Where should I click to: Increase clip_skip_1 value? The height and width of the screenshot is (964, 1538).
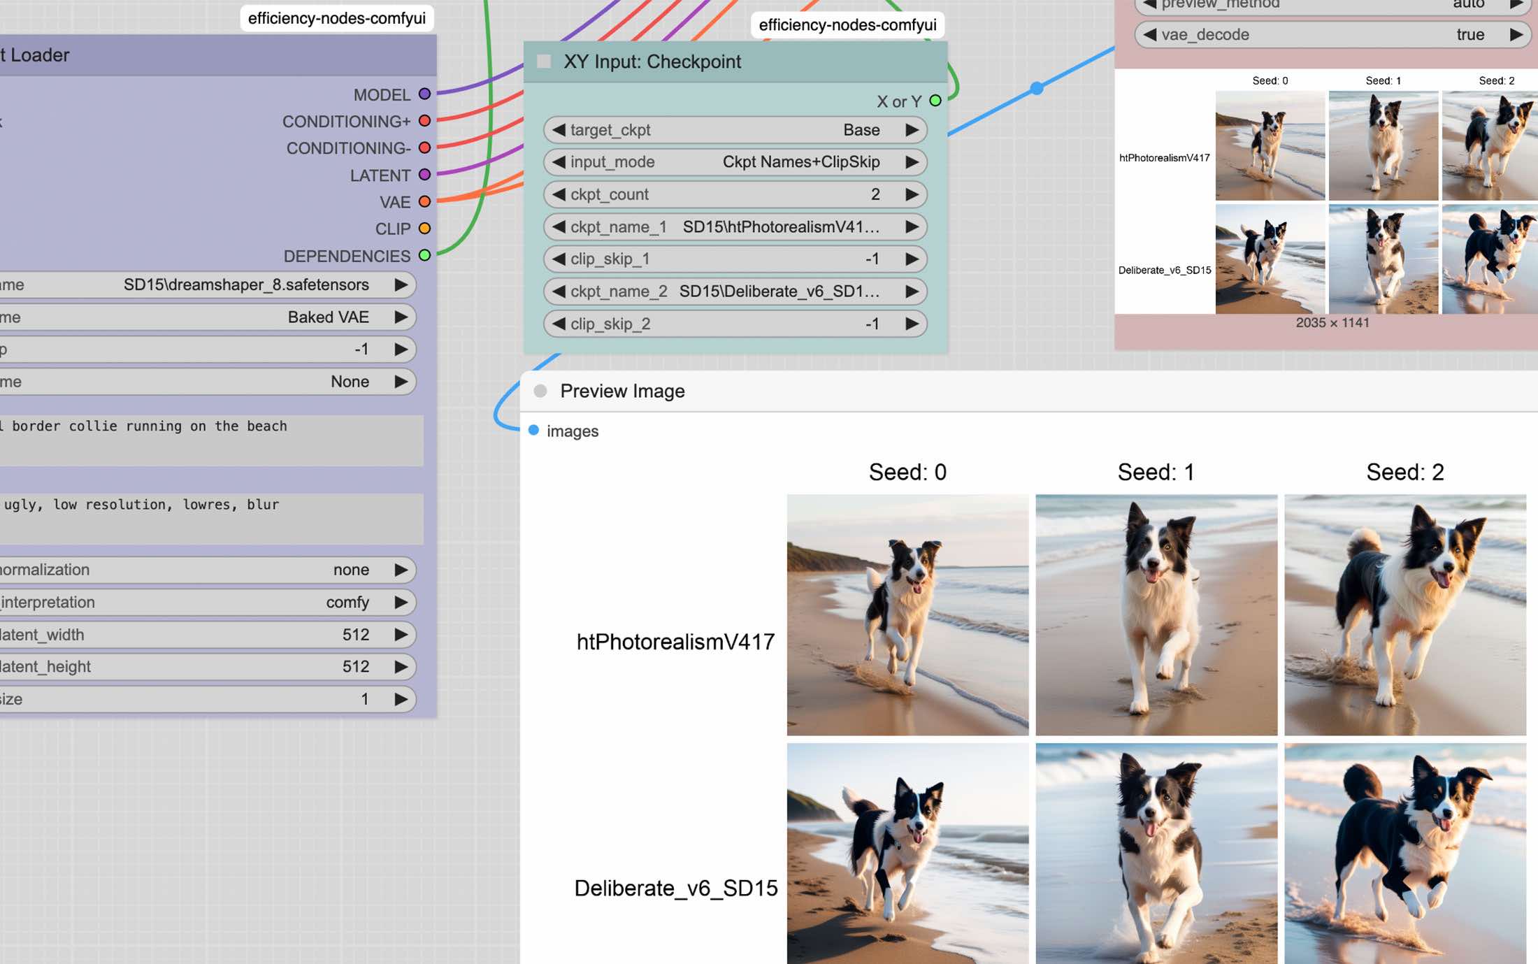coord(912,259)
